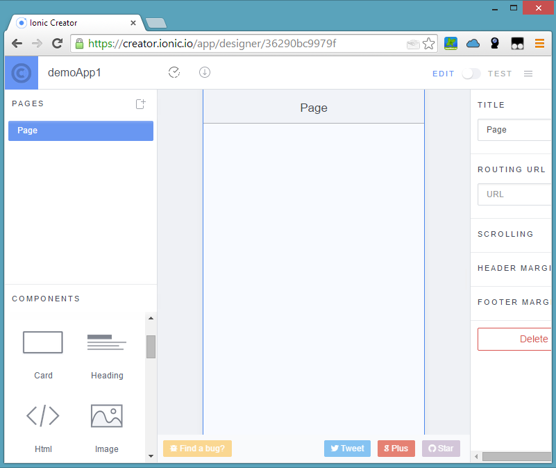The image size is (556, 468).
Task: Close the Ionic Creator tab
Action: 133,23
